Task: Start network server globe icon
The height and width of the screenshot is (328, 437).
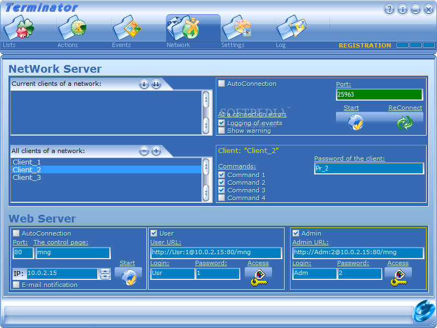Action: click(x=356, y=122)
